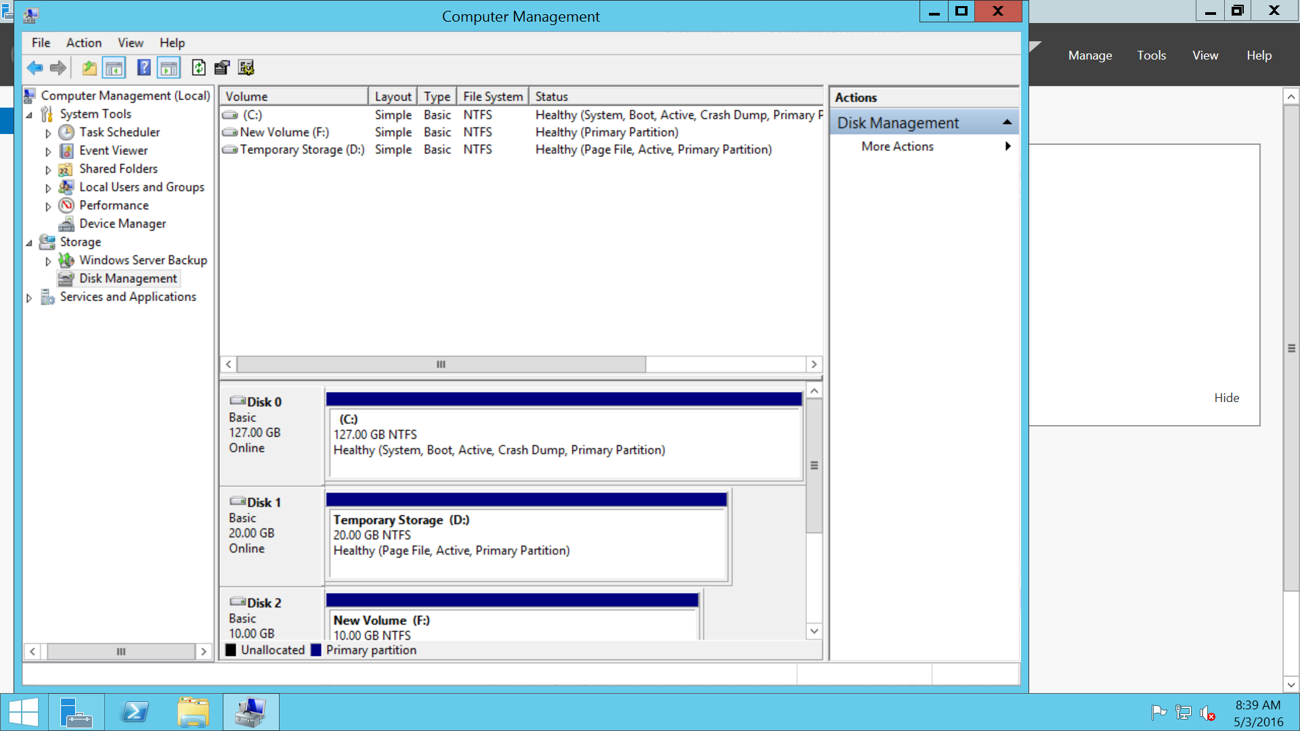Click the Forward arrow toolbar icon
1300x731 pixels.
coord(58,68)
